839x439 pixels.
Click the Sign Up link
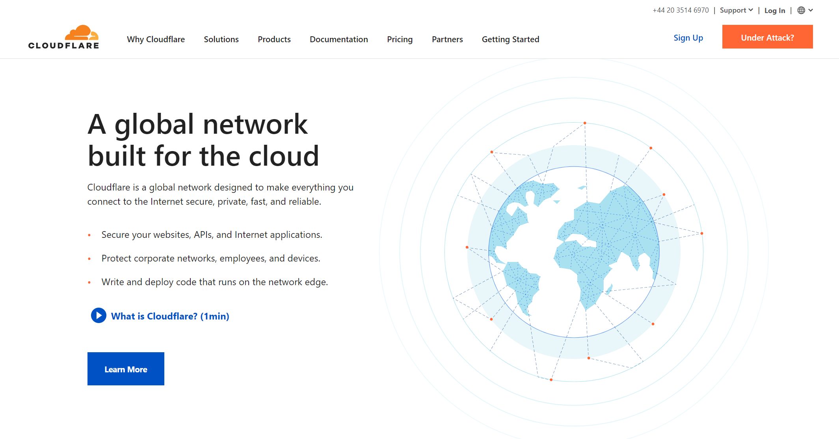(688, 38)
